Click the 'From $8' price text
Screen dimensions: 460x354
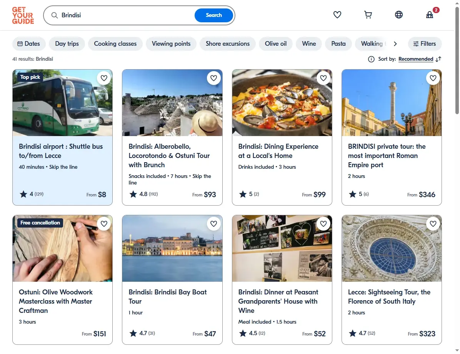coord(96,194)
